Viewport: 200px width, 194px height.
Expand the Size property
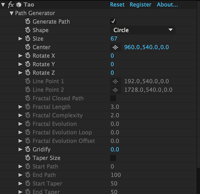click(x=20, y=39)
